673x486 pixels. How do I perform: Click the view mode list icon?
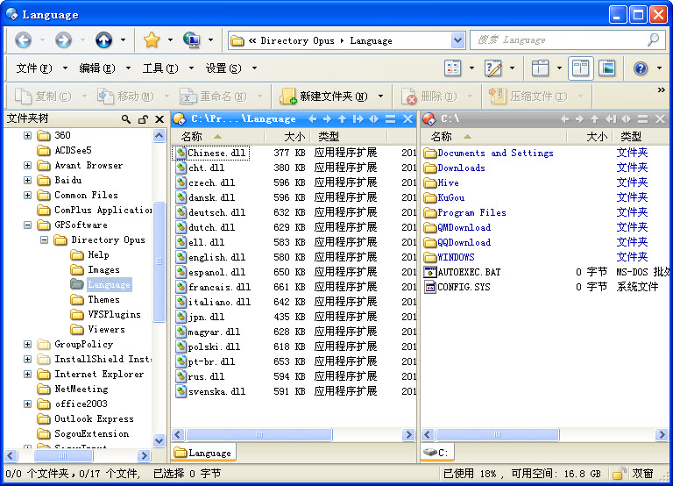pyautogui.click(x=452, y=68)
